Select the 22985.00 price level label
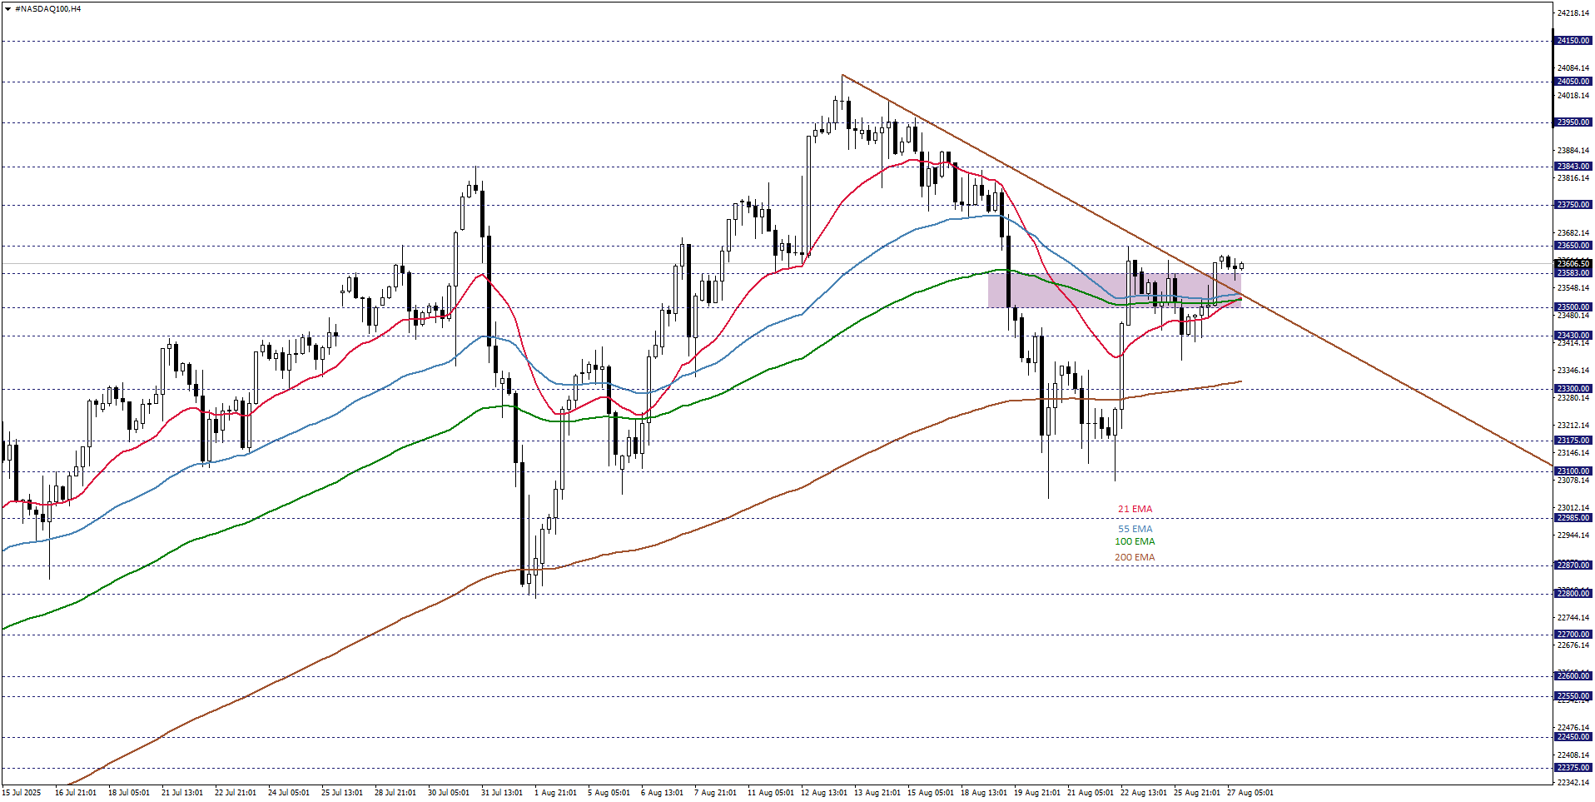The width and height of the screenshot is (1595, 802). [1573, 518]
